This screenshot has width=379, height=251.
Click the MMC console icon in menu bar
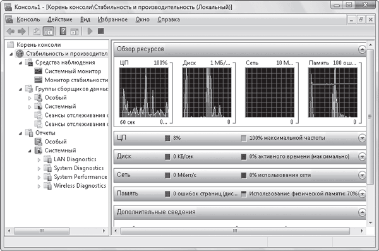[x=9, y=20]
